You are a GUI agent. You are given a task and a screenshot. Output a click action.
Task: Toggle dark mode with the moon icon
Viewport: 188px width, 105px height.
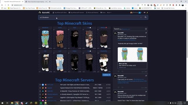pos(147,13)
